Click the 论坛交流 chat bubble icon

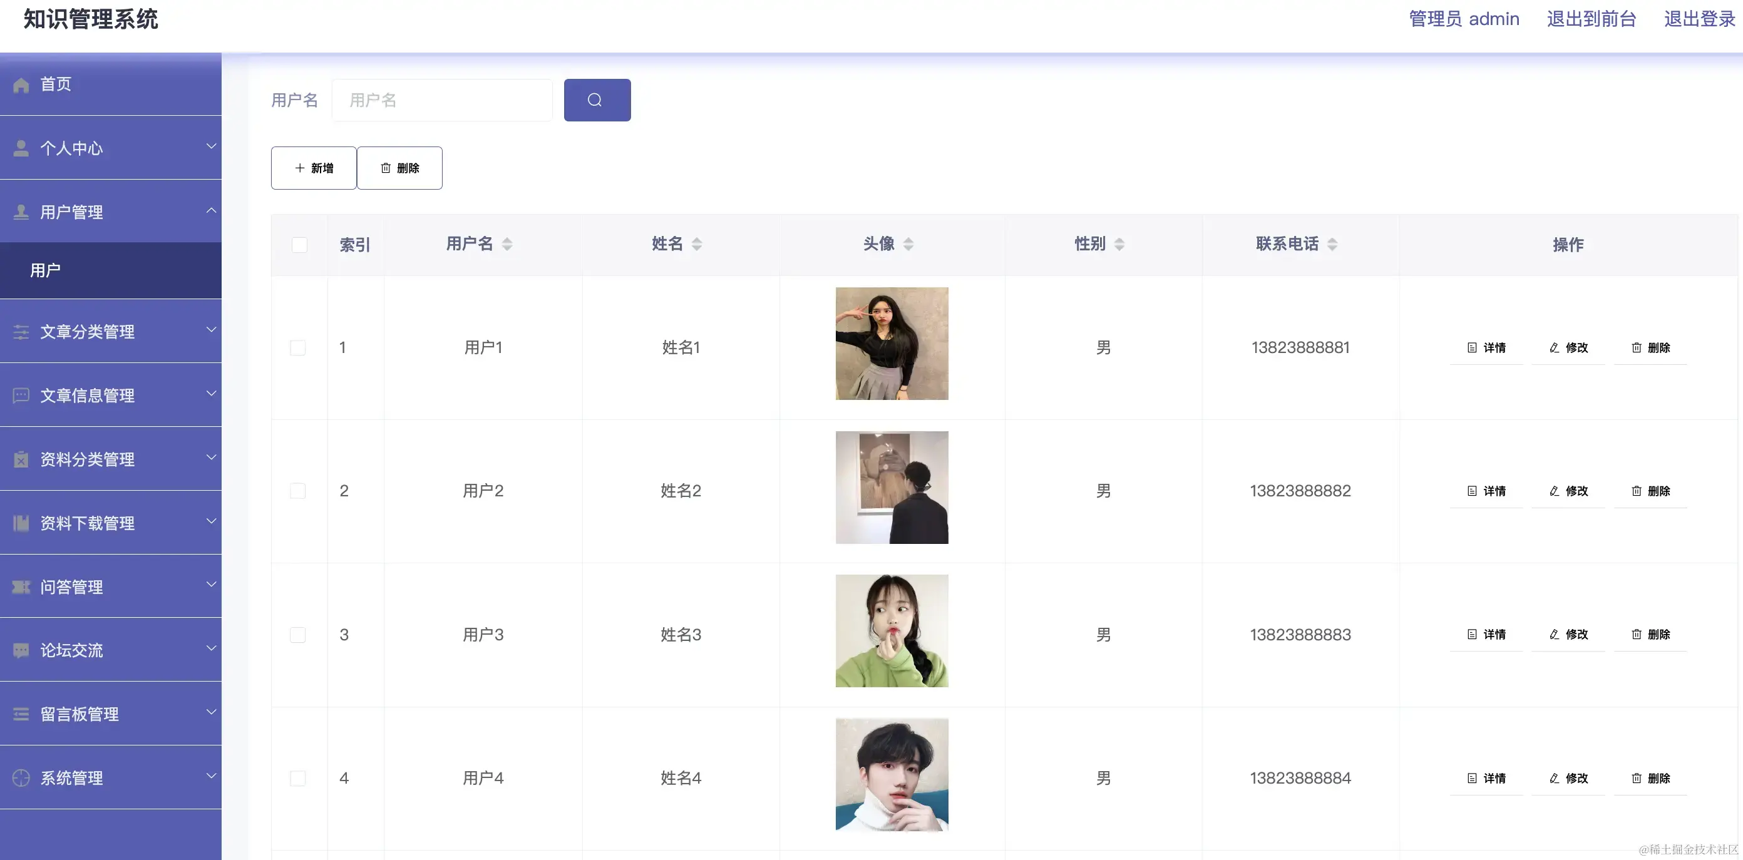click(x=20, y=650)
